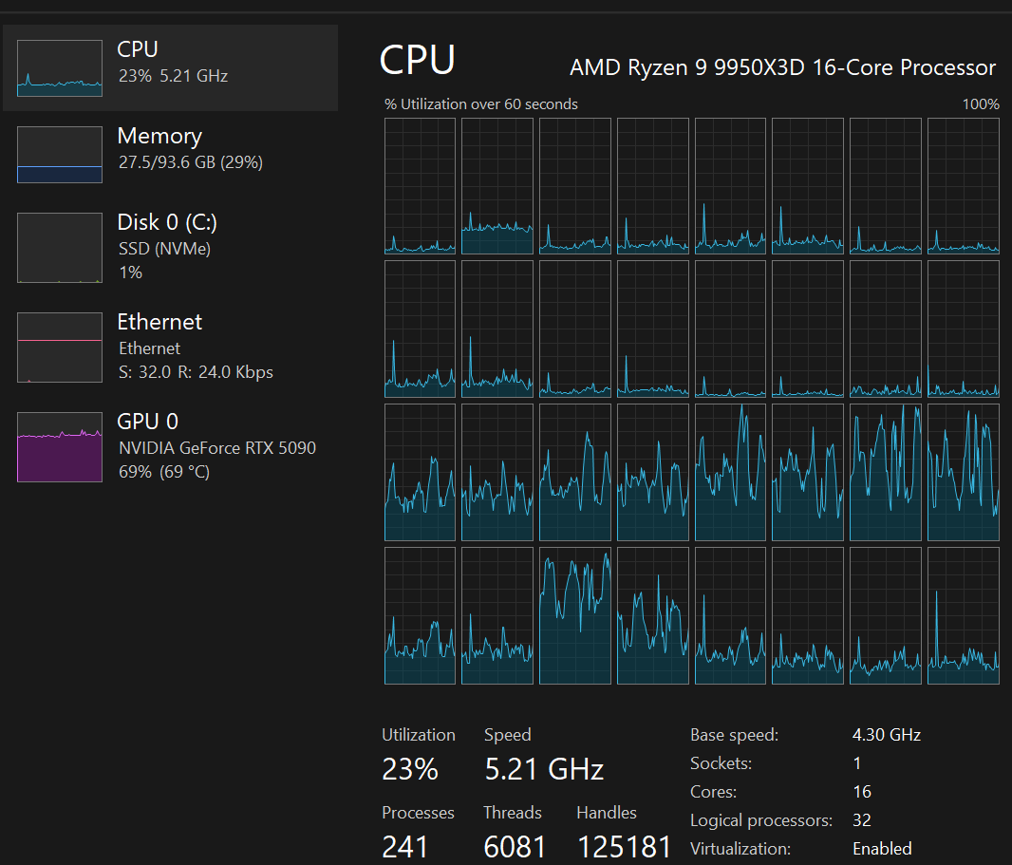
Task: Click the 5.21 GHz speed value
Action: [x=544, y=769]
